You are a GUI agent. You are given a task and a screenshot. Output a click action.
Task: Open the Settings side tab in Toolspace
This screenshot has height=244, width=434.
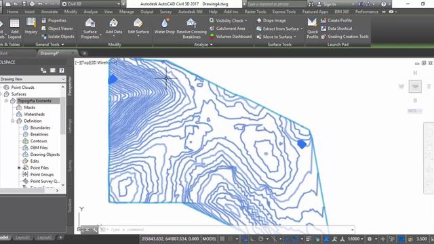pyautogui.click(x=70, y=126)
